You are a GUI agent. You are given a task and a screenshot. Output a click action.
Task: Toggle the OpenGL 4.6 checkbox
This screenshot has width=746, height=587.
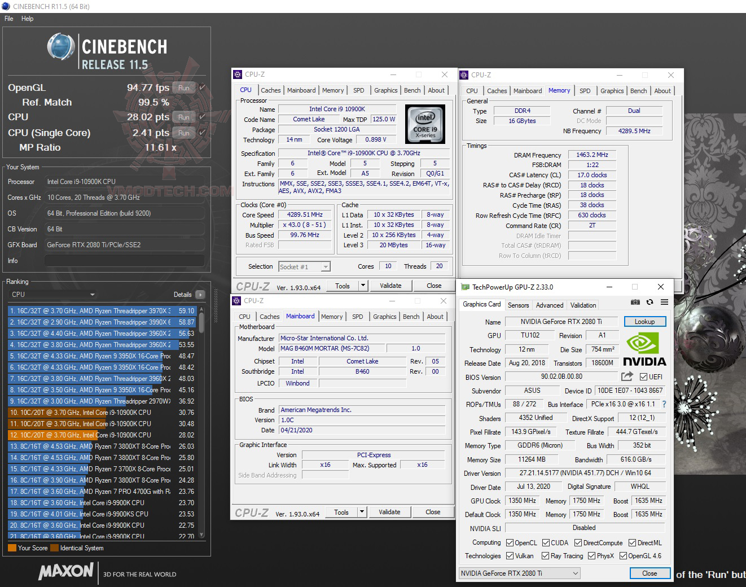pos(623,556)
